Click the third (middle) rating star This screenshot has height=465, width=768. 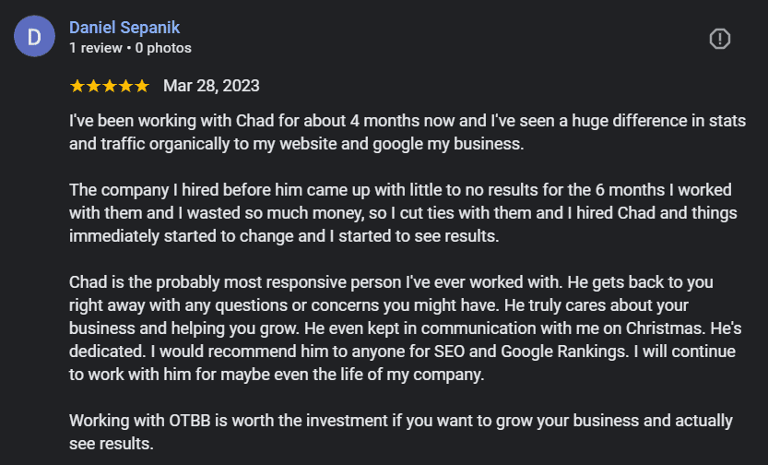point(109,86)
